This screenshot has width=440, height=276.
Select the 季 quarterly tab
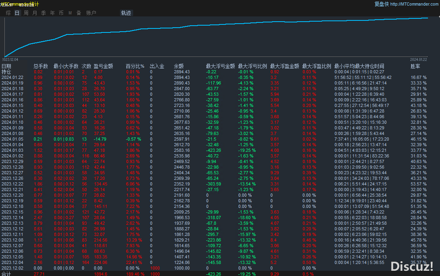(x=43, y=13)
